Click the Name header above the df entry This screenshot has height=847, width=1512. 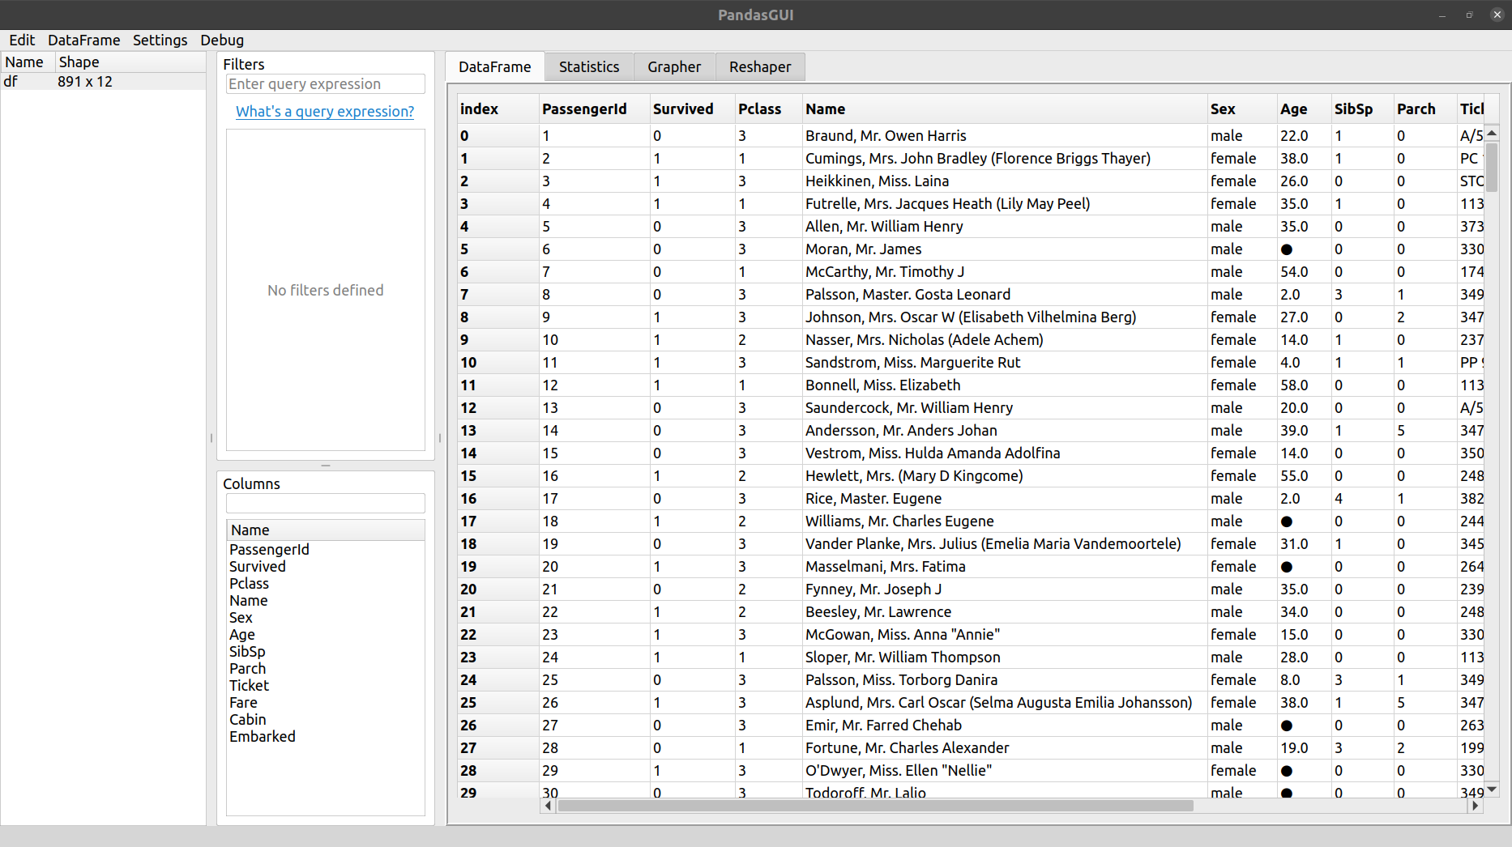pos(28,62)
